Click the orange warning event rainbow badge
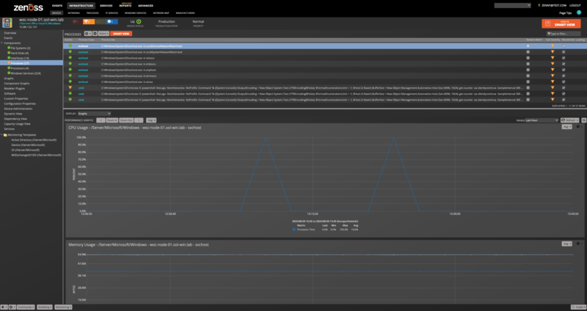The height and width of the screenshot is (311, 587). (x=88, y=22)
